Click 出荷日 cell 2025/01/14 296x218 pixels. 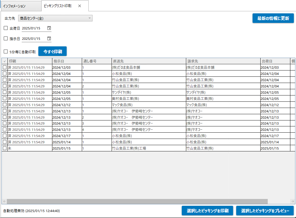[x=275, y=142]
